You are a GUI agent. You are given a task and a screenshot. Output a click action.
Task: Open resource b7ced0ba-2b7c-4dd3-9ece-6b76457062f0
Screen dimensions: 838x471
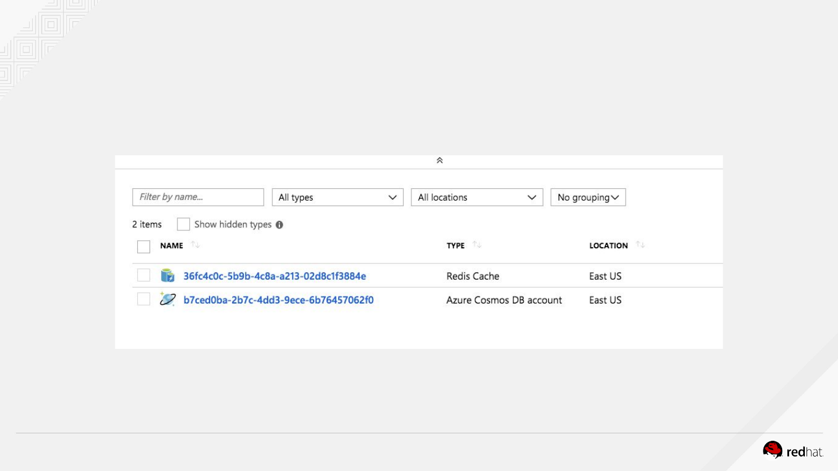tap(278, 300)
